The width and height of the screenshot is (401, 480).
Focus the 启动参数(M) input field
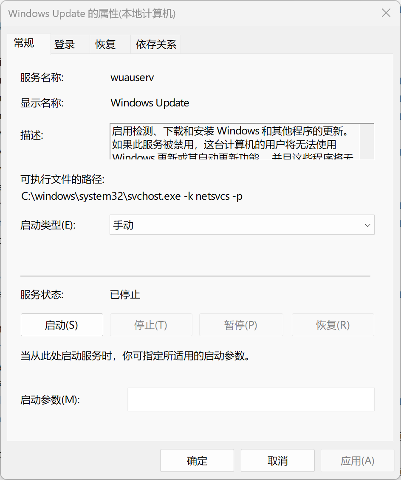(251, 399)
